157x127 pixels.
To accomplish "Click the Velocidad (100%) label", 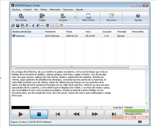I will pos(133,114).
